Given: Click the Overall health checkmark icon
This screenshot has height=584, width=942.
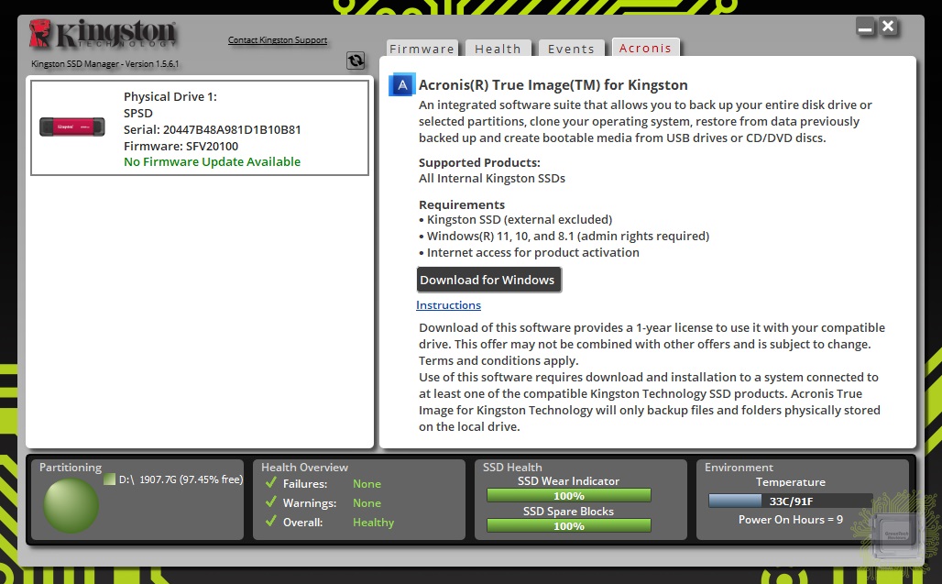Looking at the screenshot, I should (270, 522).
